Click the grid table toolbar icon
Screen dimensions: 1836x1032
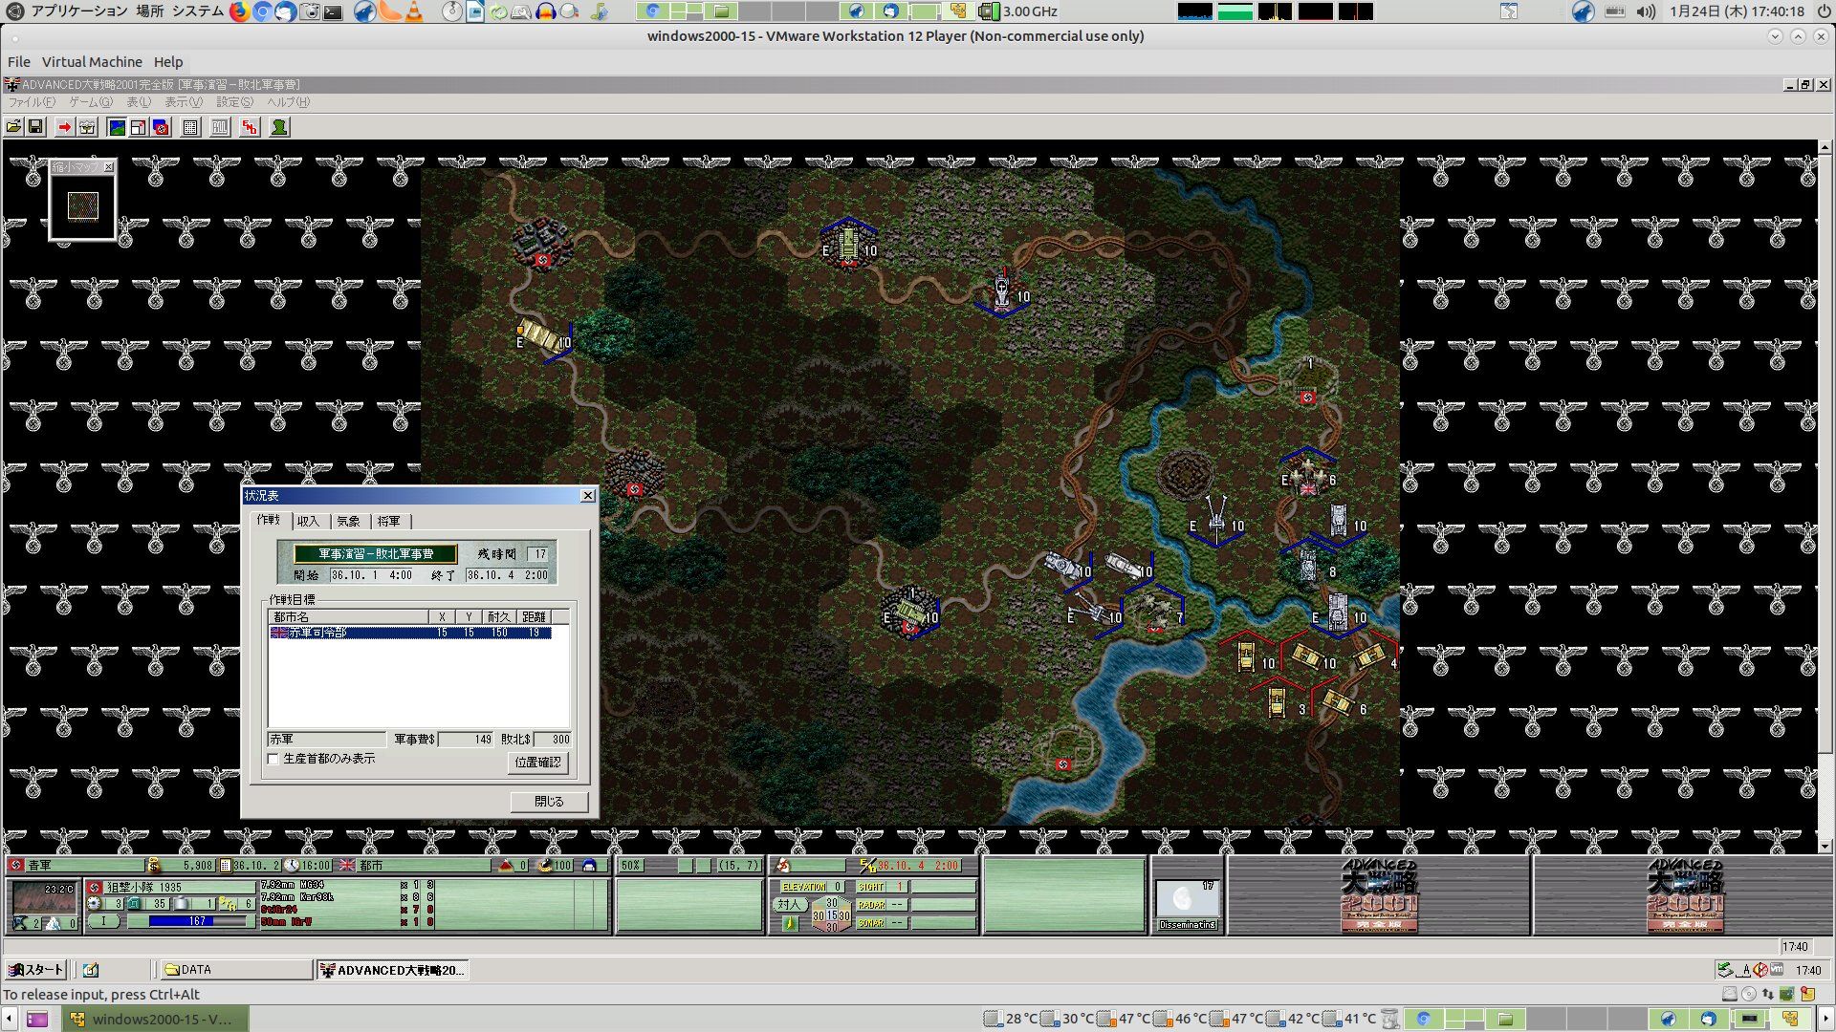[x=190, y=127]
